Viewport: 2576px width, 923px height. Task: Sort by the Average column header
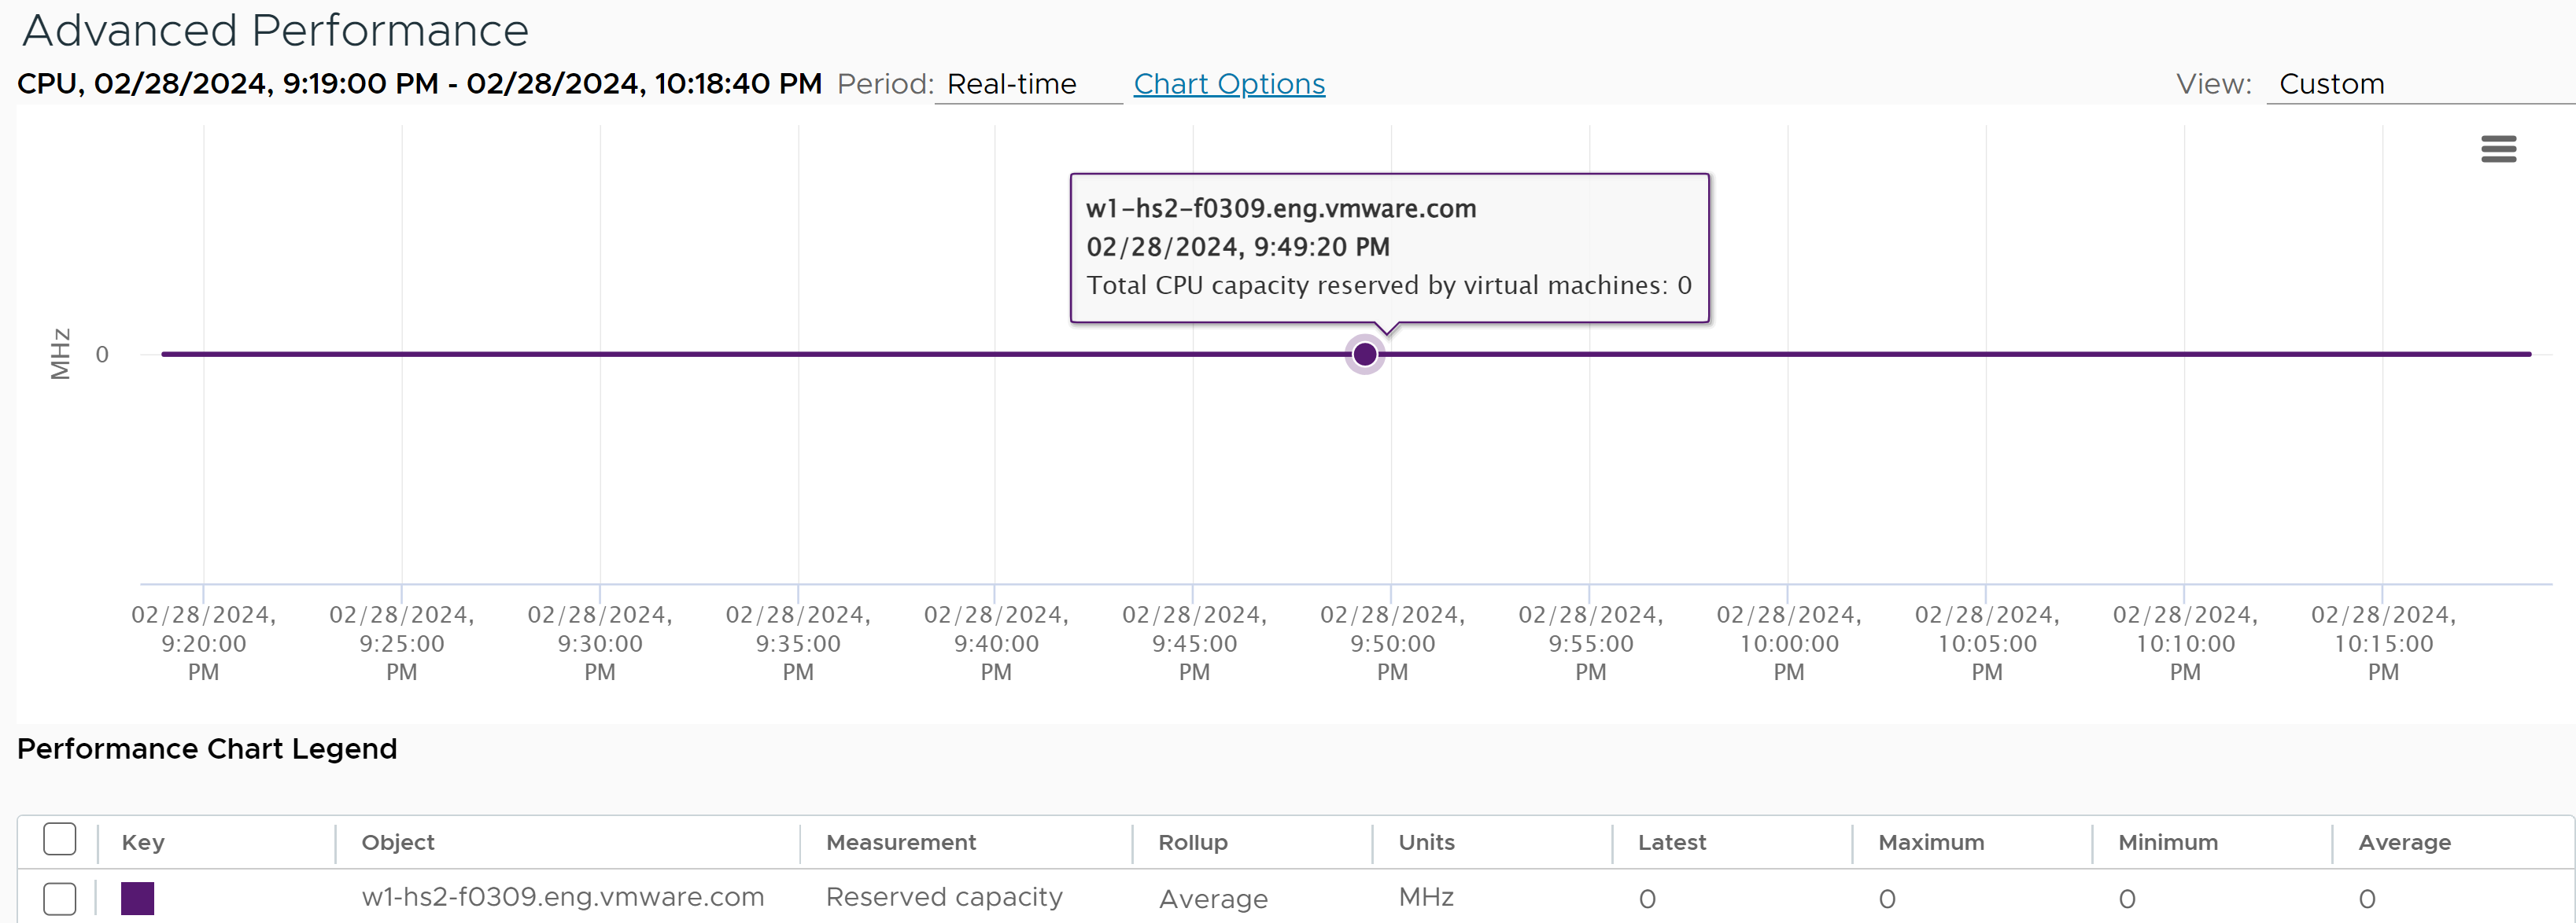coord(2404,842)
